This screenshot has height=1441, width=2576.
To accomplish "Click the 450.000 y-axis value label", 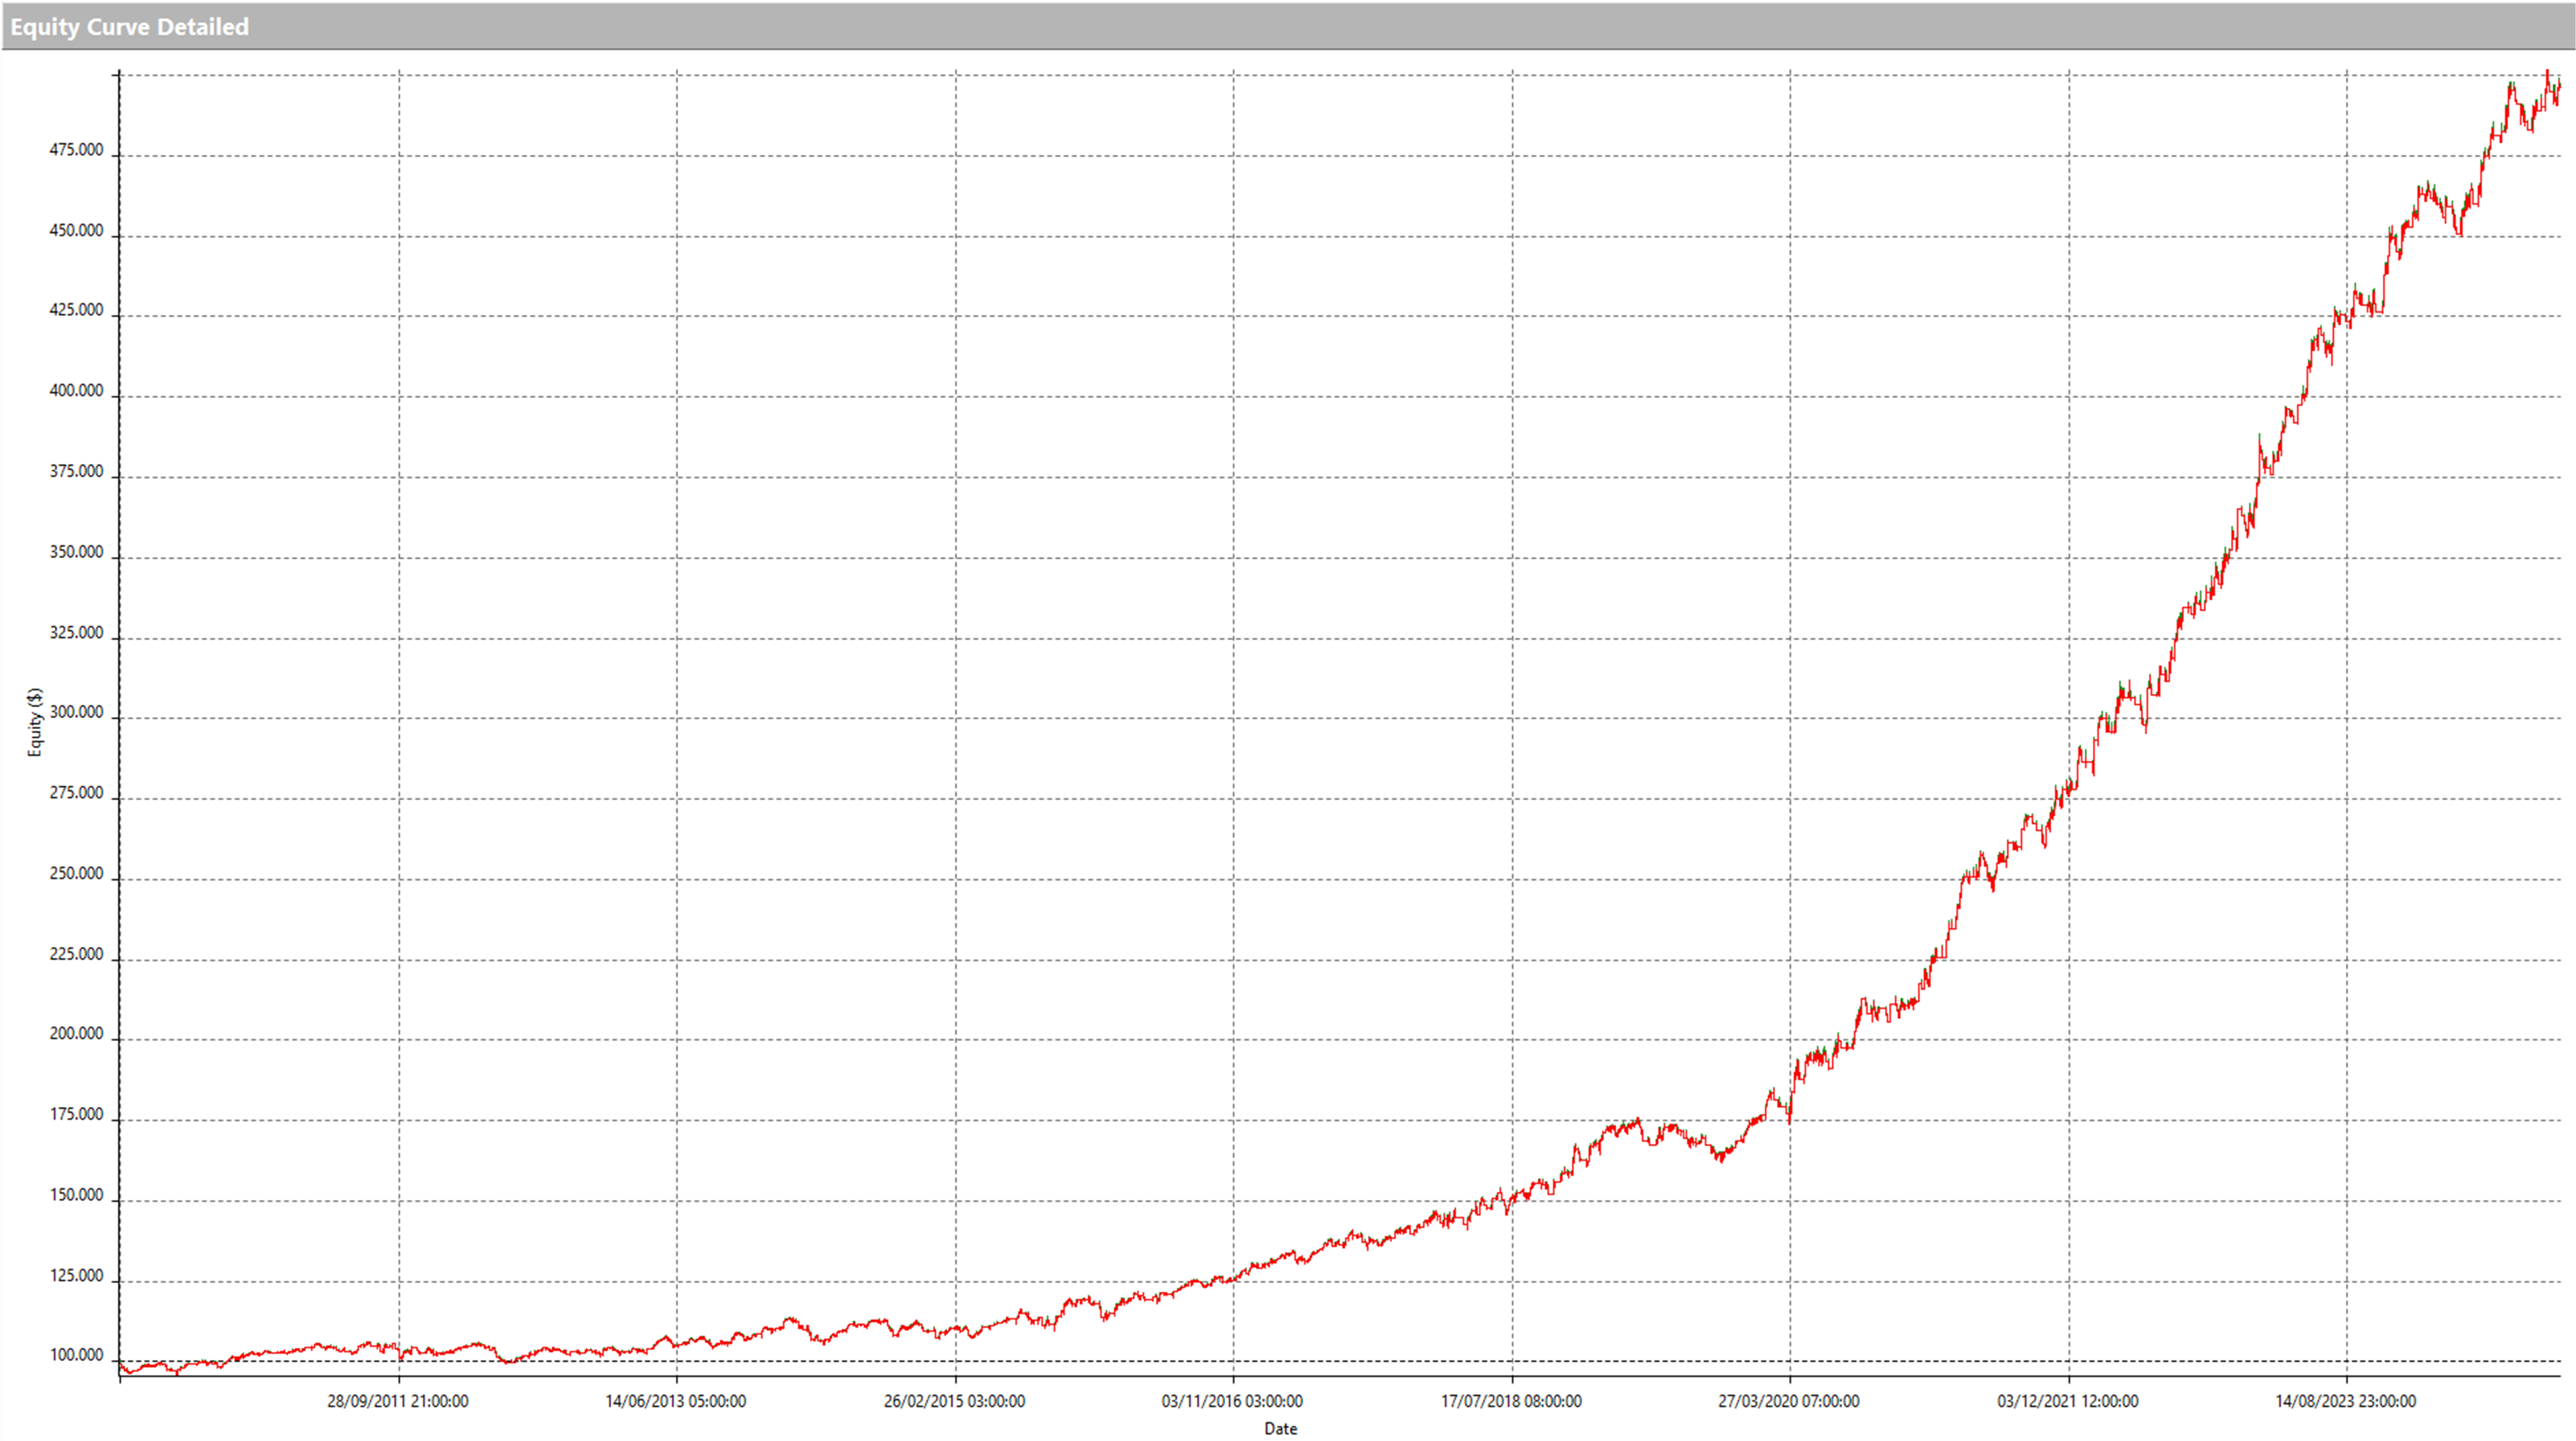I will click(76, 230).
